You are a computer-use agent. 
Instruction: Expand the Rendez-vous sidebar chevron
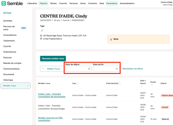click(x=28, y=86)
